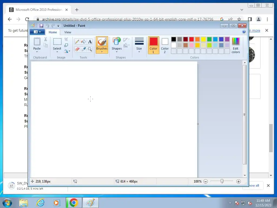This screenshot has height=208, width=277.
Task: Close the Chrome tab with X
Action: 67,10
